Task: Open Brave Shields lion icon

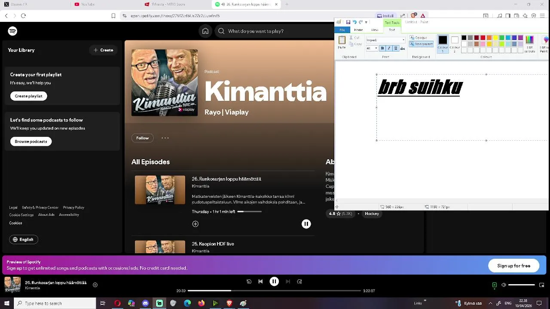Action: click(413, 16)
